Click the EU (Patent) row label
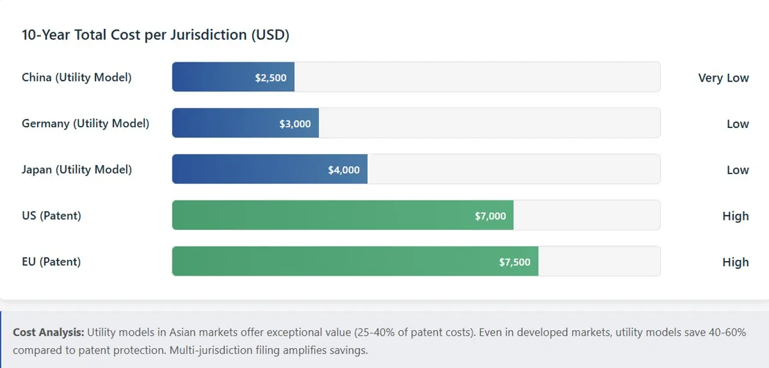This screenshot has height=368, width=769. tap(51, 262)
